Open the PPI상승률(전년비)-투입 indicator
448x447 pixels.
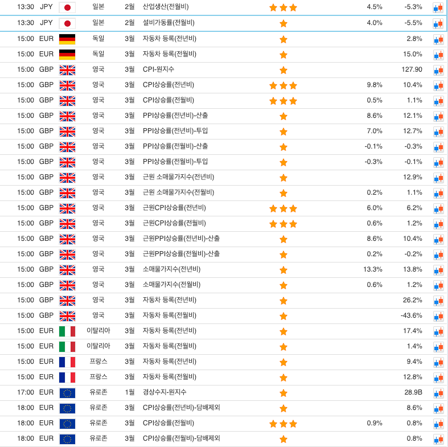175,130
